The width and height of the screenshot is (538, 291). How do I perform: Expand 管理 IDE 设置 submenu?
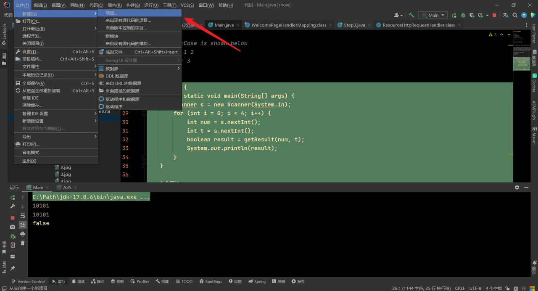point(56,114)
